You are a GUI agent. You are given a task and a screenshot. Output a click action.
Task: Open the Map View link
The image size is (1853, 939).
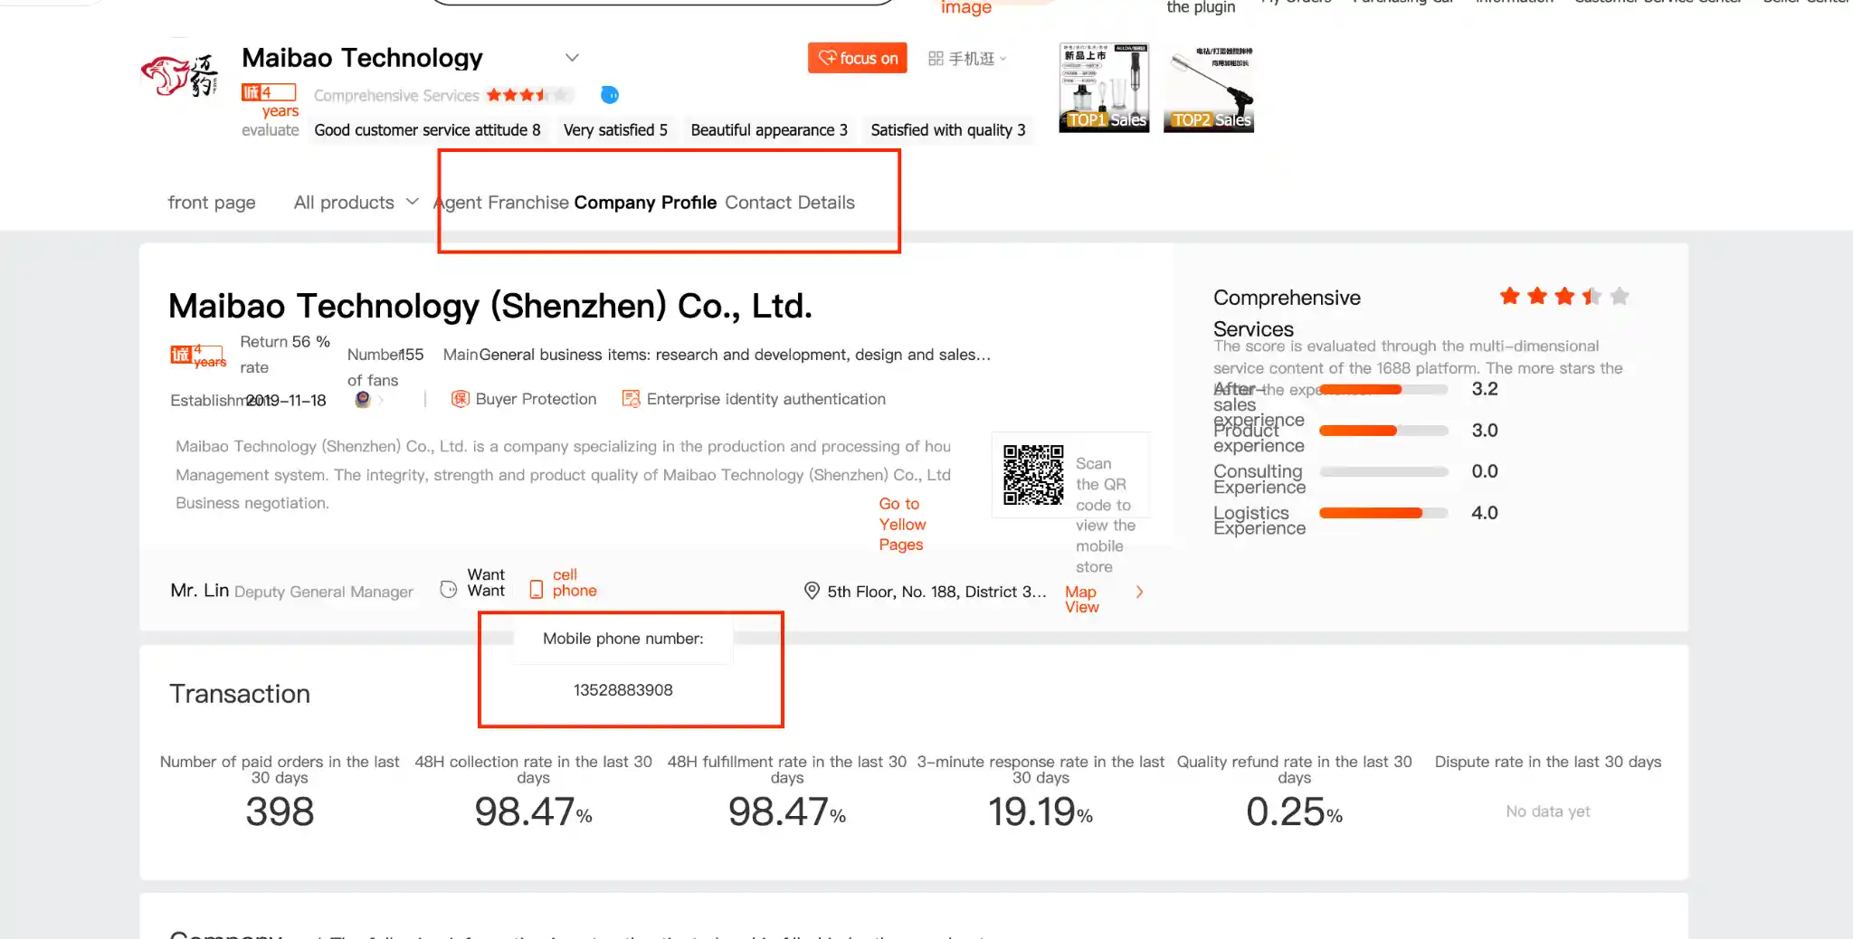click(1081, 599)
